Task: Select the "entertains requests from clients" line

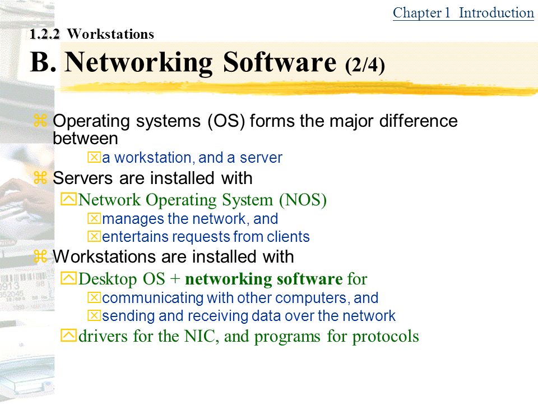Action: (206, 237)
